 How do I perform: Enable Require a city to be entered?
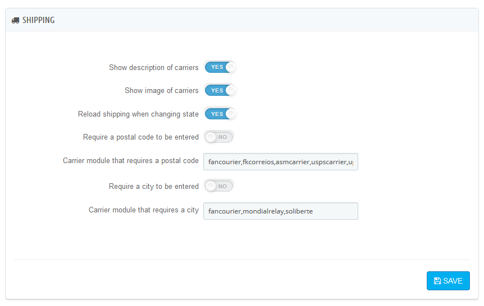pyautogui.click(x=219, y=186)
